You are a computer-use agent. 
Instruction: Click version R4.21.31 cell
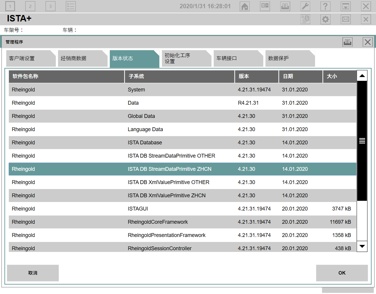[248, 103]
